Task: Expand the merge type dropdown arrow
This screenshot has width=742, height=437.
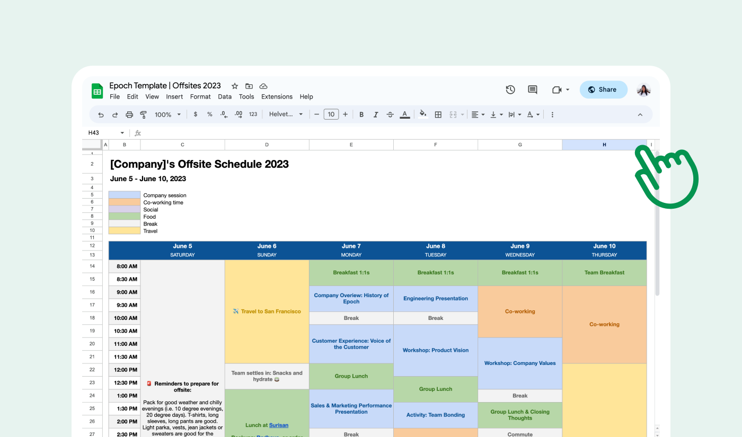Action: click(463, 114)
